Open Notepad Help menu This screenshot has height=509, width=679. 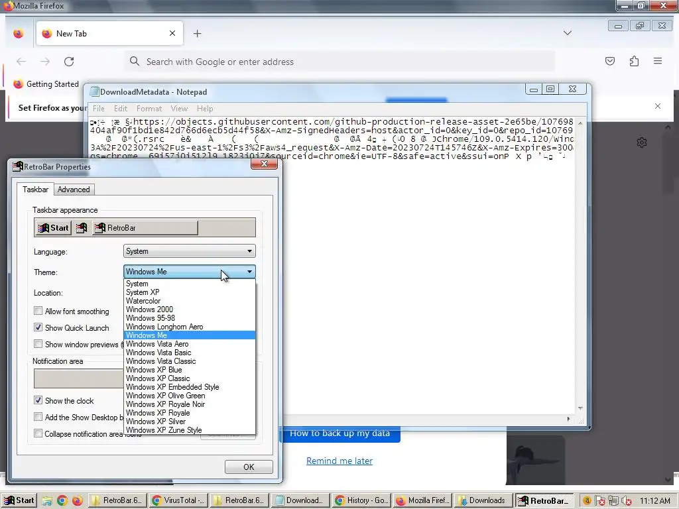205,109
